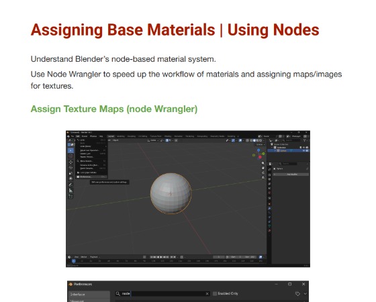
Task: Toggle Enabled Only checkbox in Preferences
Action: tap(215, 294)
